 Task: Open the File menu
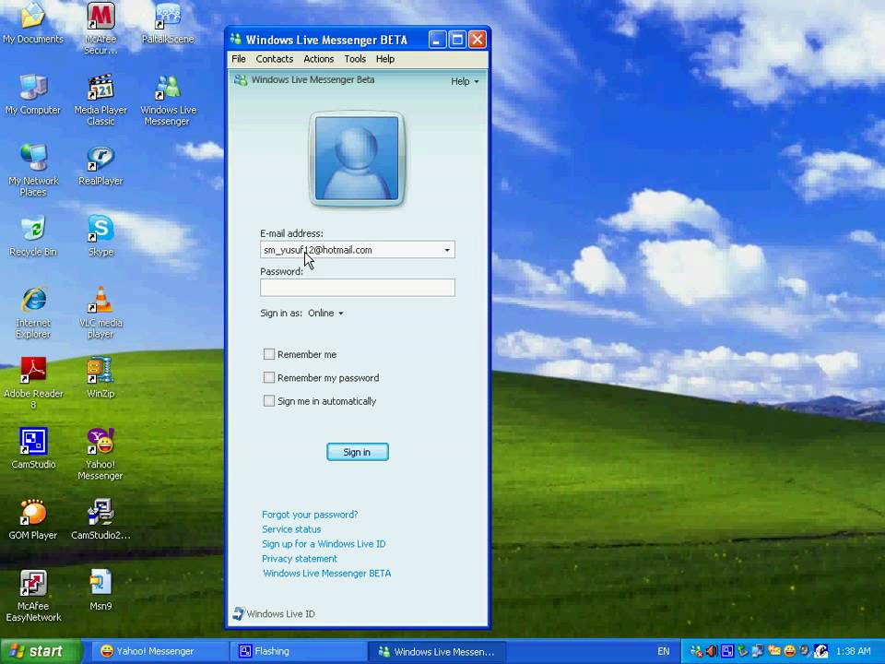click(x=239, y=59)
